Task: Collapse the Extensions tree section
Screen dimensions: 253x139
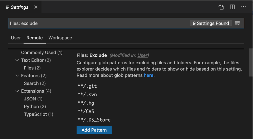Action: [x=17, y=91]
